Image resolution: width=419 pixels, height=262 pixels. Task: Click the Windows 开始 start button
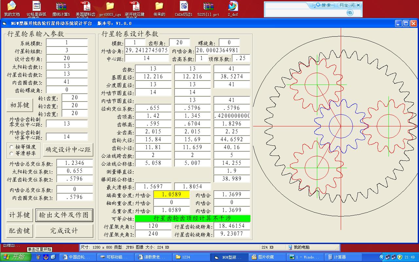(15, 257)
